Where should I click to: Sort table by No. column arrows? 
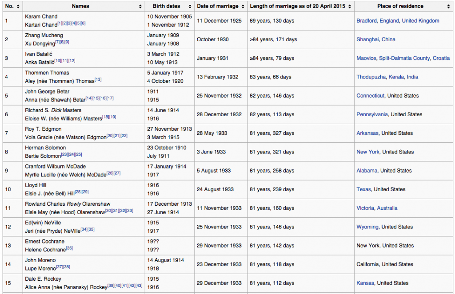(x=18, y=6)
